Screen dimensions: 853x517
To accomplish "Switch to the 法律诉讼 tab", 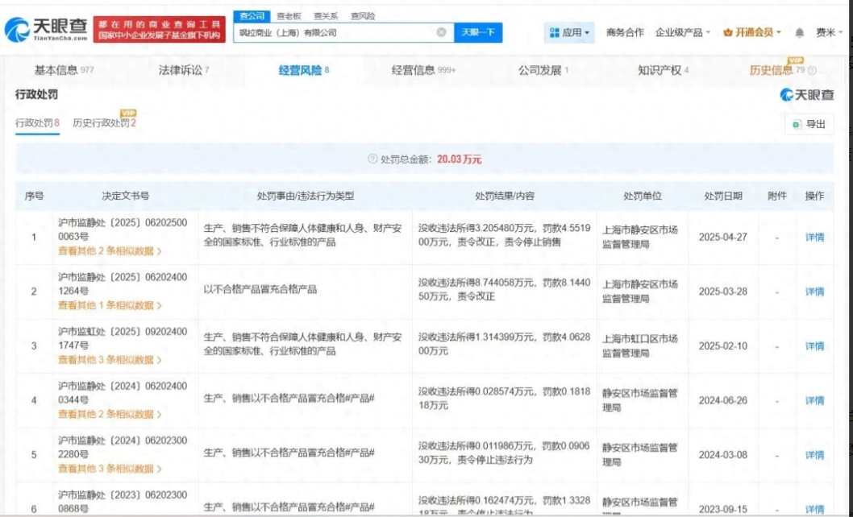I will (183, 70).
